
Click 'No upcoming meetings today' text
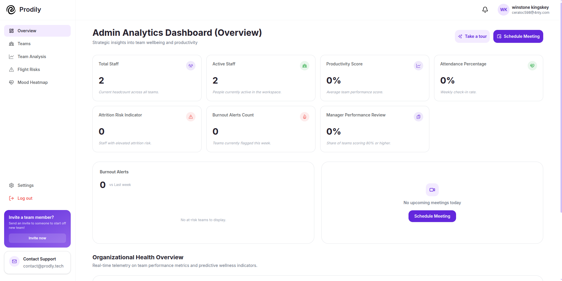pyautogui.click(x=432, y=203)
